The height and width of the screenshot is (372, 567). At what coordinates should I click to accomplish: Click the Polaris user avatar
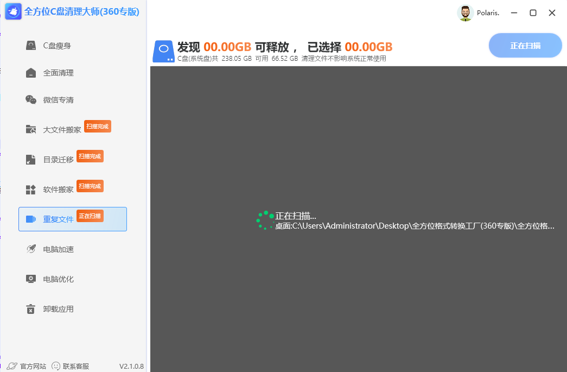465,12
